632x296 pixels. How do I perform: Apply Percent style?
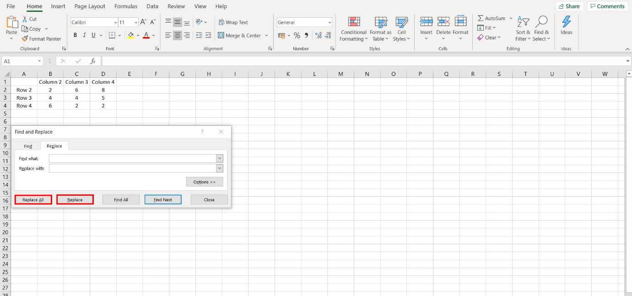point(297,35)
